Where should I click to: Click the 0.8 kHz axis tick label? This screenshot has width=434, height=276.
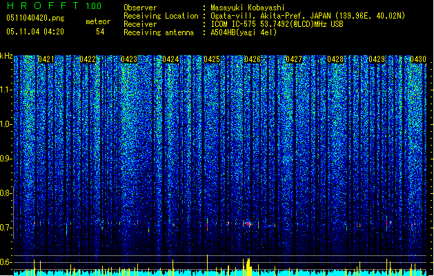click(6, 193)
